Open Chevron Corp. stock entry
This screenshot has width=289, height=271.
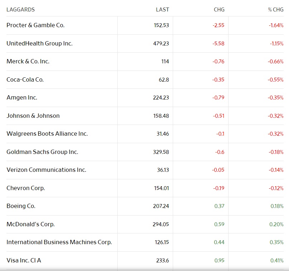point(26,188)
